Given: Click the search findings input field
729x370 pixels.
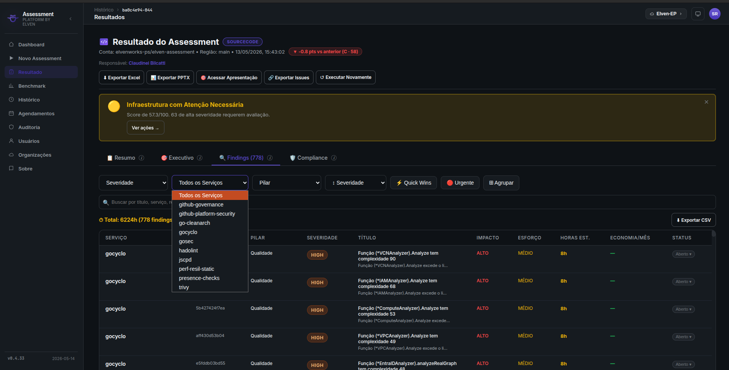Looking at the screenshot, I should tap(407, 202).
